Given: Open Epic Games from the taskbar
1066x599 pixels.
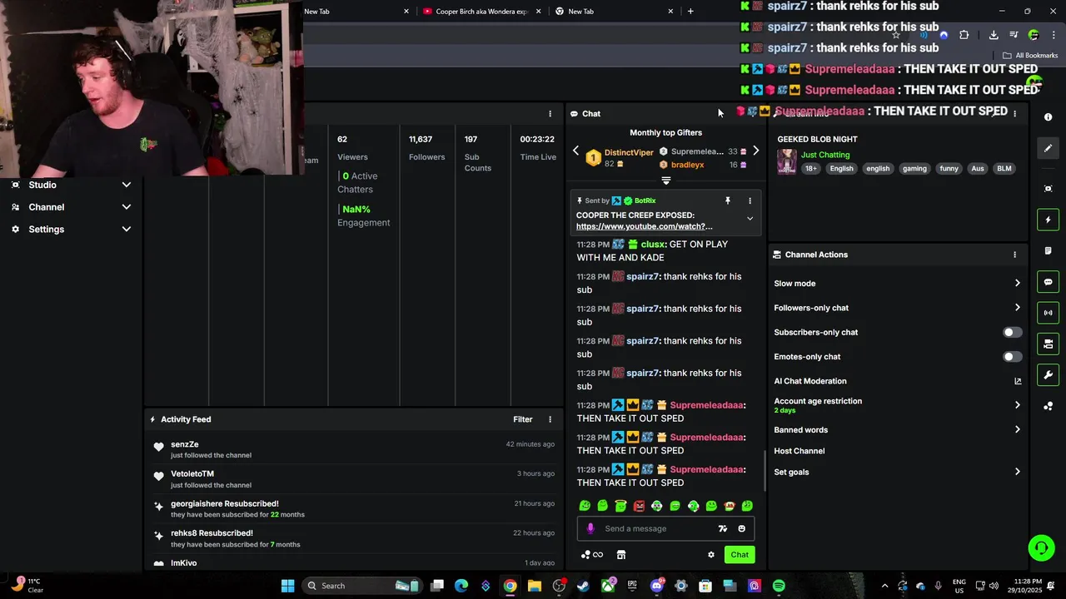Looking at the screenshot, I should pyautogui.click(x=632, y=586).
